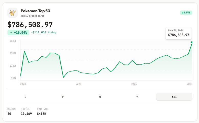
Task: Switch to the W weekly range tab
Action: click(x=63, y=97)
